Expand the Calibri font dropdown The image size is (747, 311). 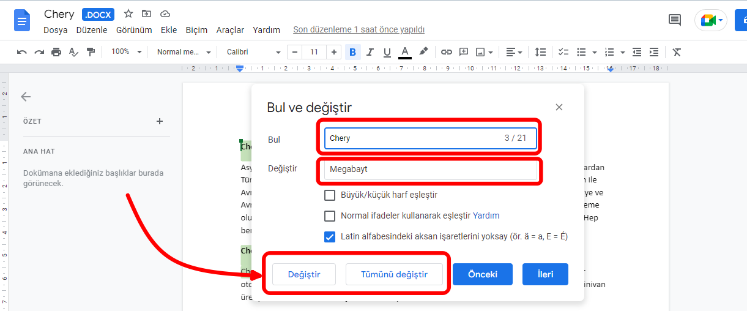tap(253, 52)
